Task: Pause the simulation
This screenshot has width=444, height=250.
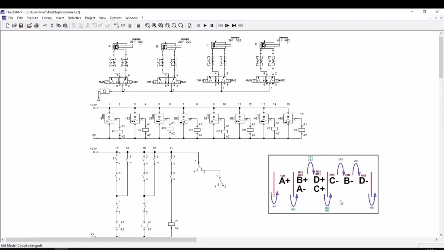Action: point(212,25)
